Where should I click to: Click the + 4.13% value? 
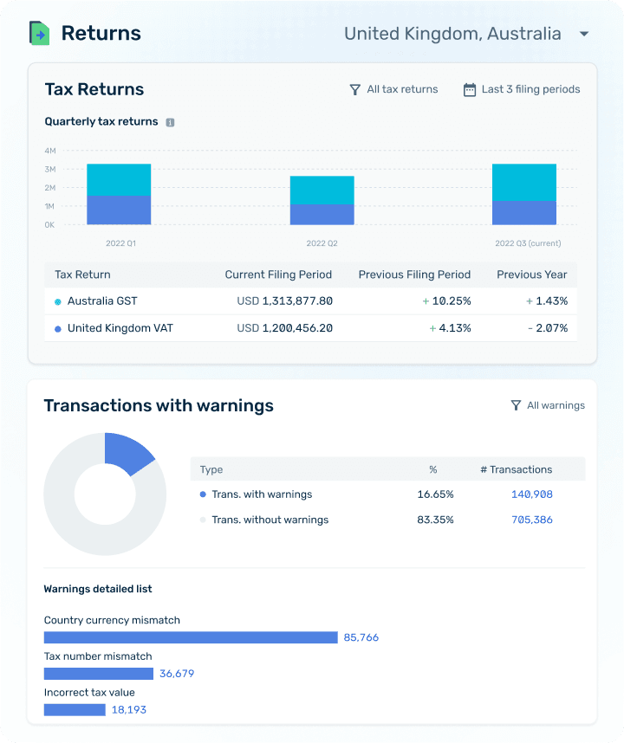pyautogui.click(x=450, y=328)
